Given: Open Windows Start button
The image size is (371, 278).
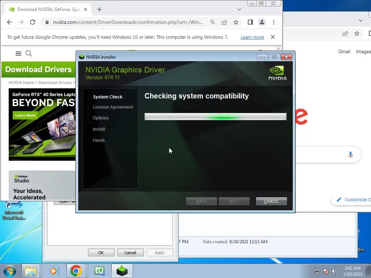Looking at the screenshot, I should pos(9,271).
